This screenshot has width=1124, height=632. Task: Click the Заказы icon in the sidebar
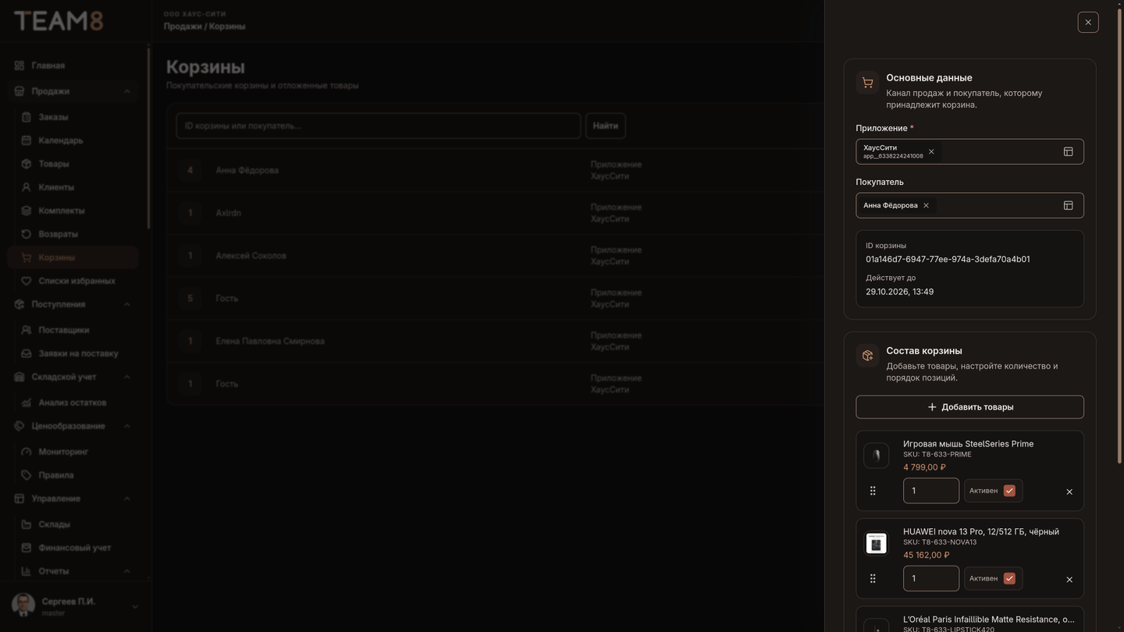[26, 117]
